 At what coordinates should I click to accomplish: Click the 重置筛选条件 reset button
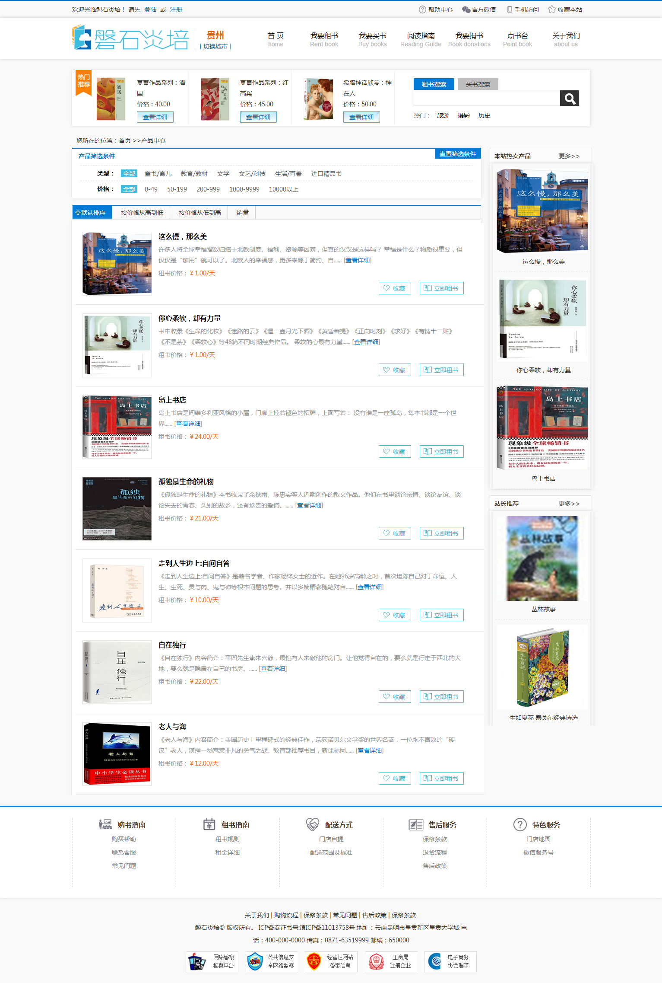(457, 154)
